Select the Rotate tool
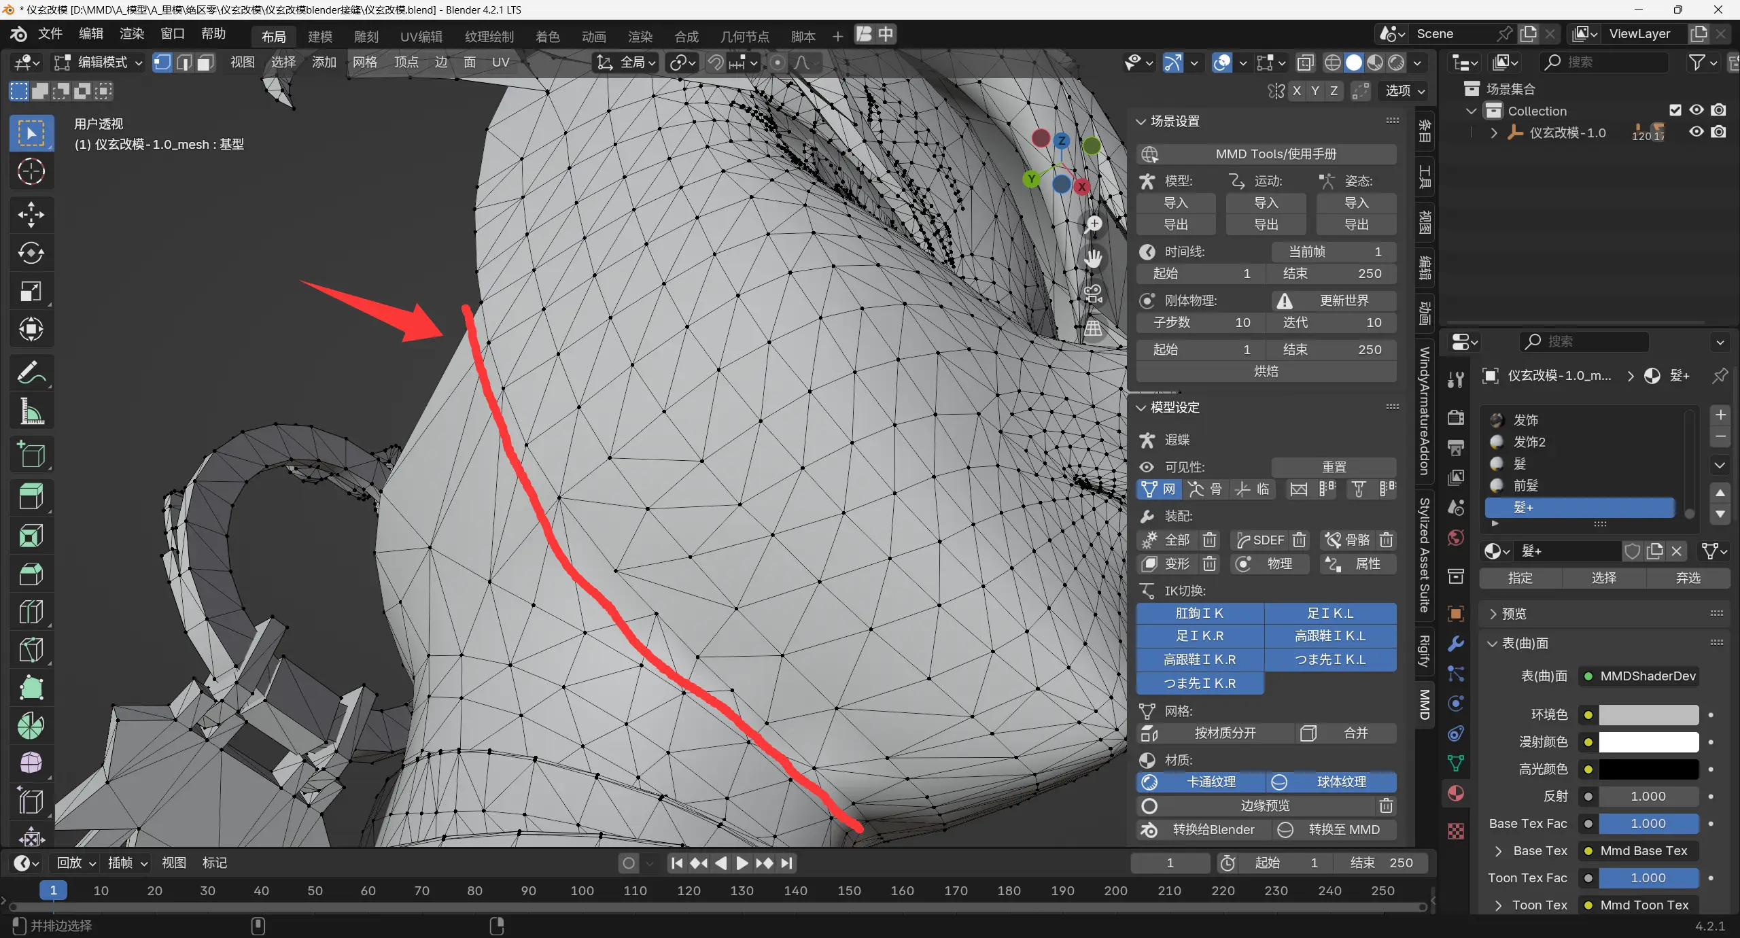 31,254
